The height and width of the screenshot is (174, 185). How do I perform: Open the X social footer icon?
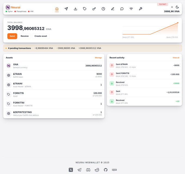71,170
